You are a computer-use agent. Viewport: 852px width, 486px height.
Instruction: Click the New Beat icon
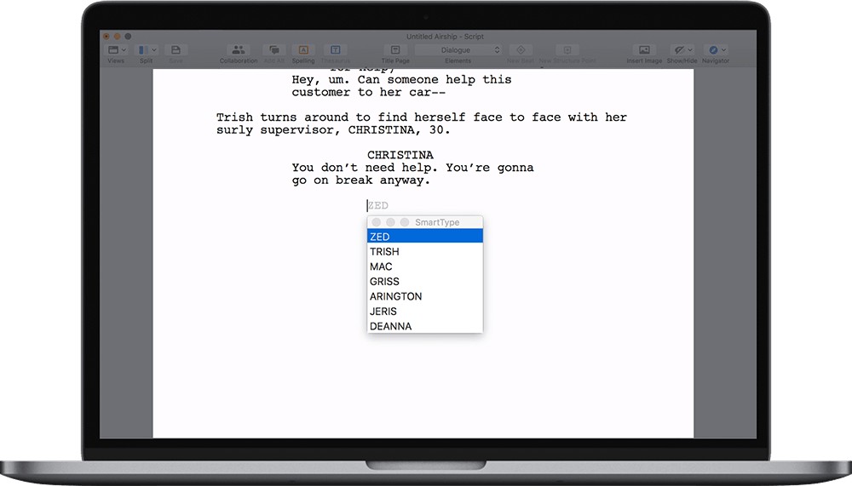click(521, 50)
